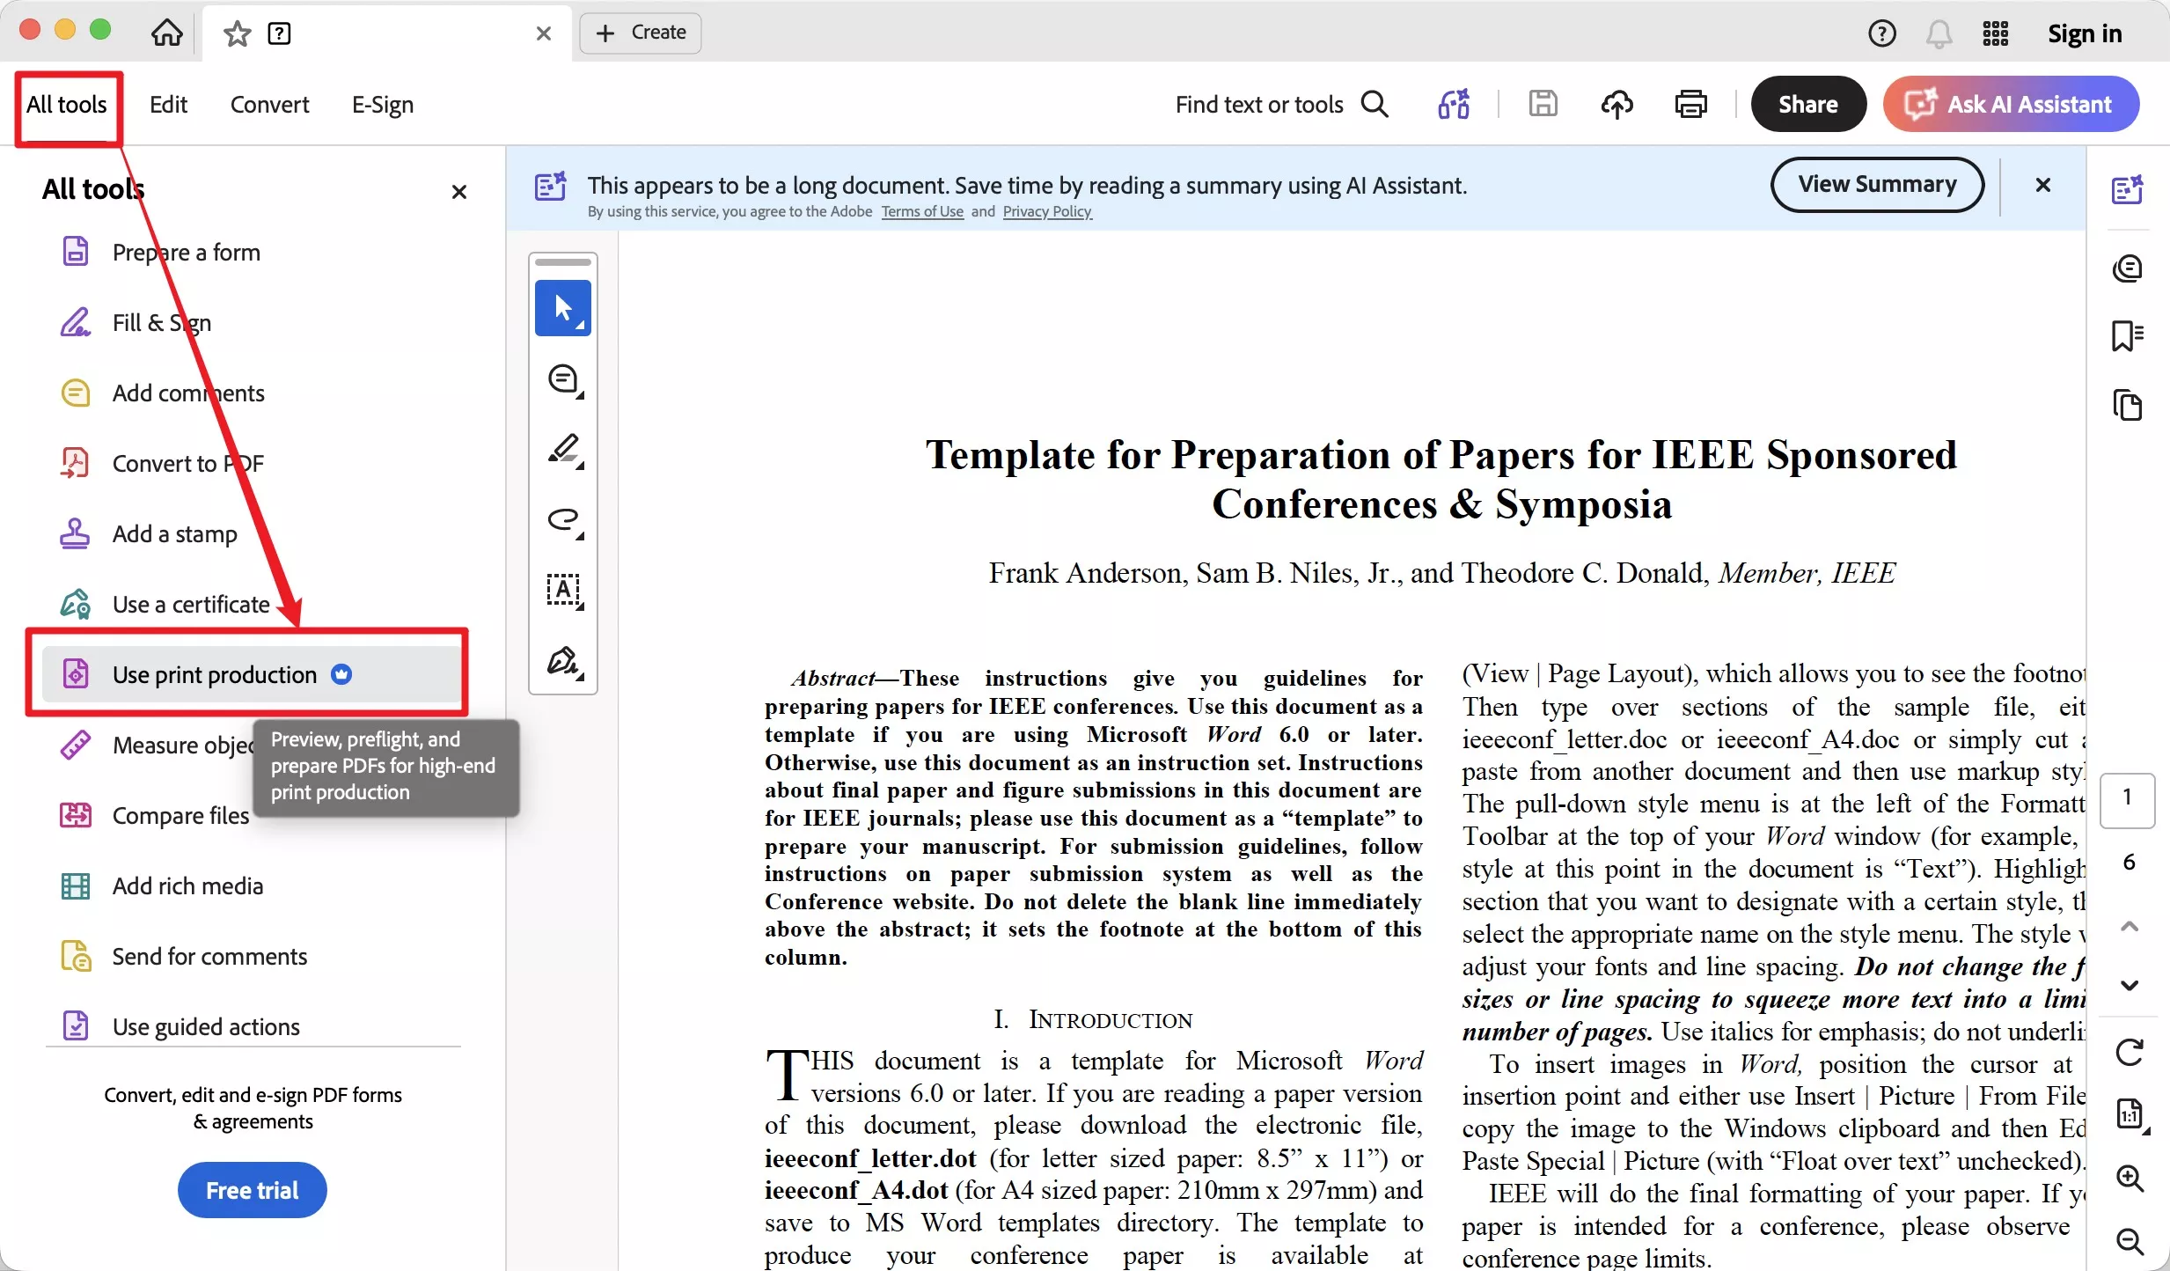
Task: Dismiss the AI Assistant summary banner
Action: coord(2042,185)
